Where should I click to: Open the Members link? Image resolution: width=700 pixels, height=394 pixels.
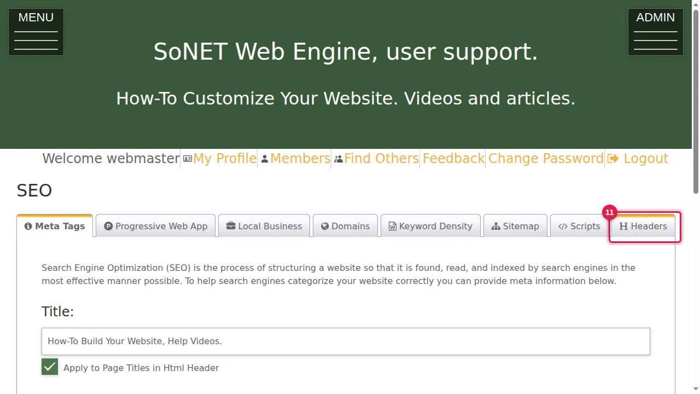(300, 159)
